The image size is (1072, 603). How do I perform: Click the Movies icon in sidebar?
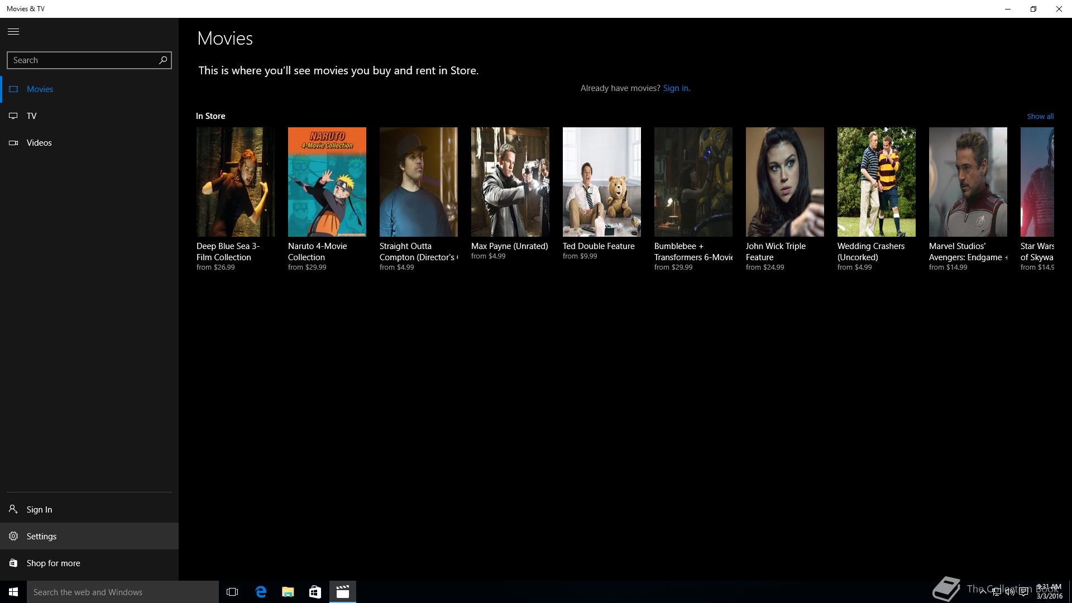(x=13, y=89)
